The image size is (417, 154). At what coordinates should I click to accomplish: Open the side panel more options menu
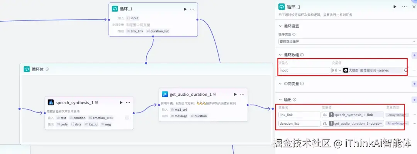[x=405, y=7]
